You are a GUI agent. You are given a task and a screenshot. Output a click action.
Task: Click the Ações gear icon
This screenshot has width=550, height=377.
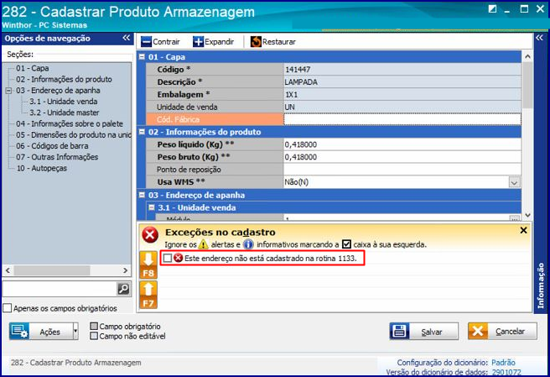(19, 332)
